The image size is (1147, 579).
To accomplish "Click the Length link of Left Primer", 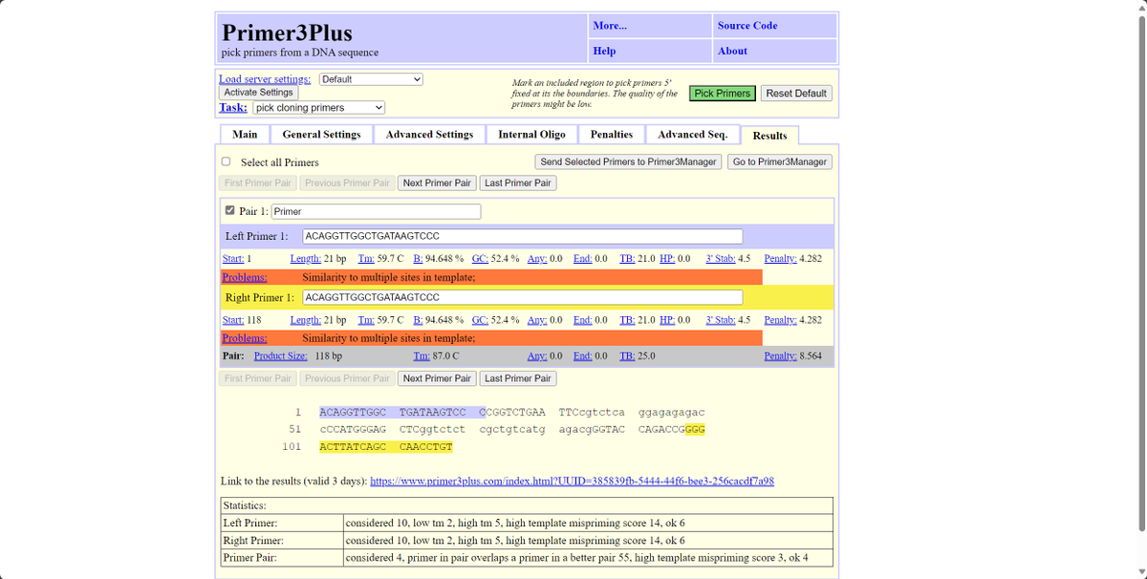I will [x=305, y=259].
